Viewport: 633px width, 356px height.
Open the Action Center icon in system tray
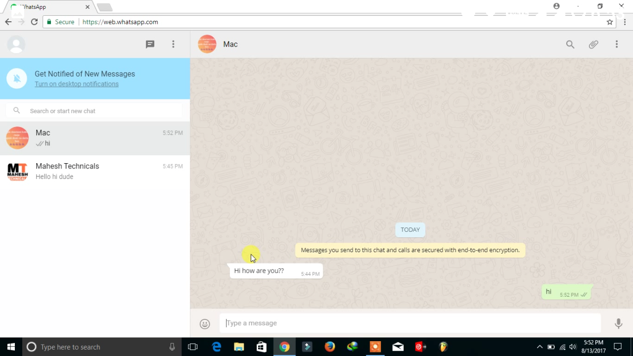pyautogui.click(x=617, y=347)
